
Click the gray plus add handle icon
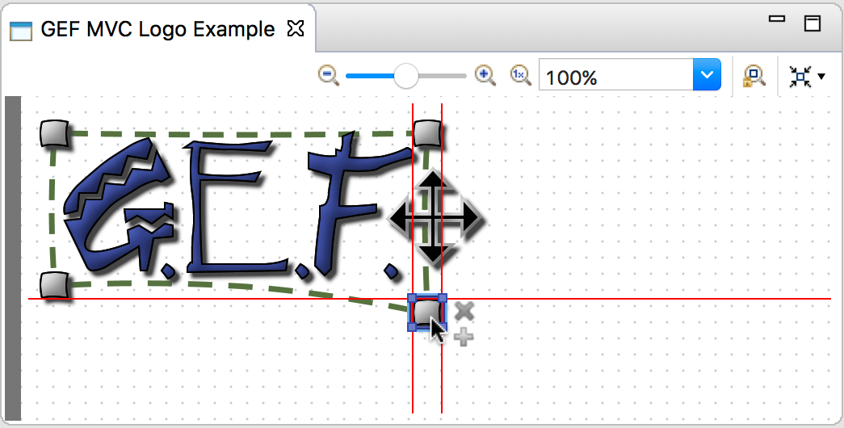(x=464, y=338)
